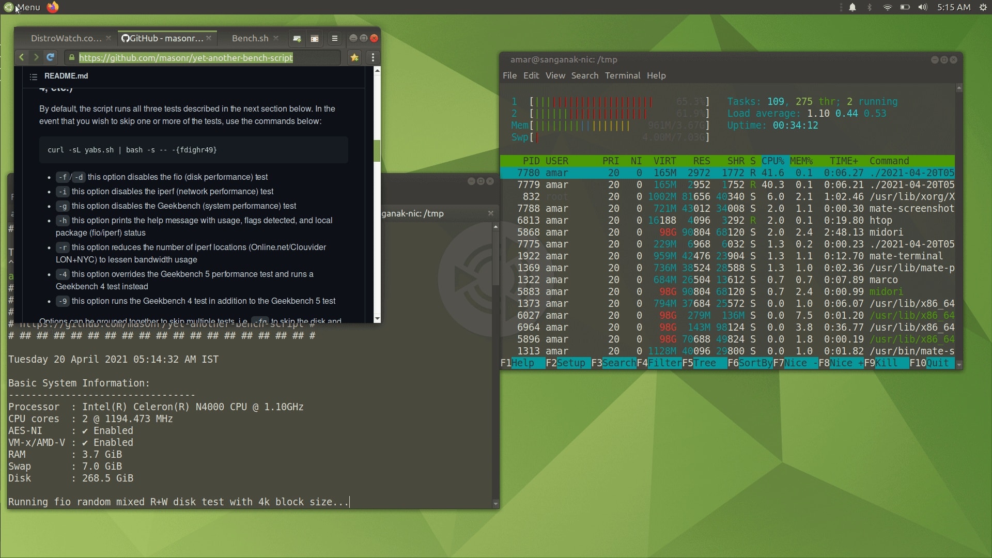
Task: Sort htop by PID column header
Action: [x=531, y=161]
